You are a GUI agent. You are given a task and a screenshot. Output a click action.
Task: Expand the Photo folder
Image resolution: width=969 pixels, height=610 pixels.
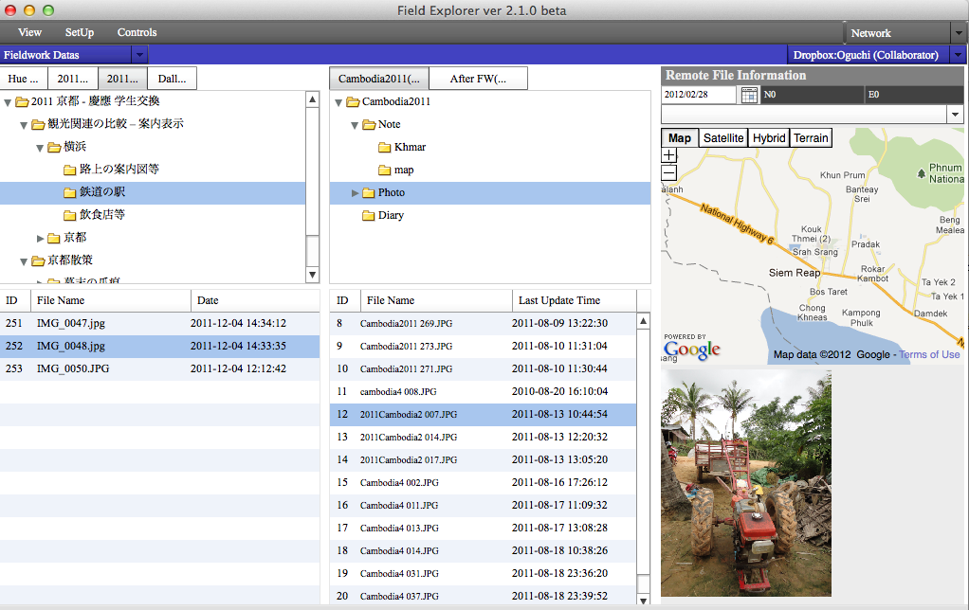tap(357, 192)
